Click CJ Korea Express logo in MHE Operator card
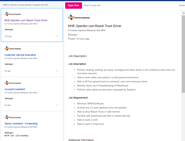Image resolution: width=185 pixels, height=141 pixels. click(x=13, y=14)
